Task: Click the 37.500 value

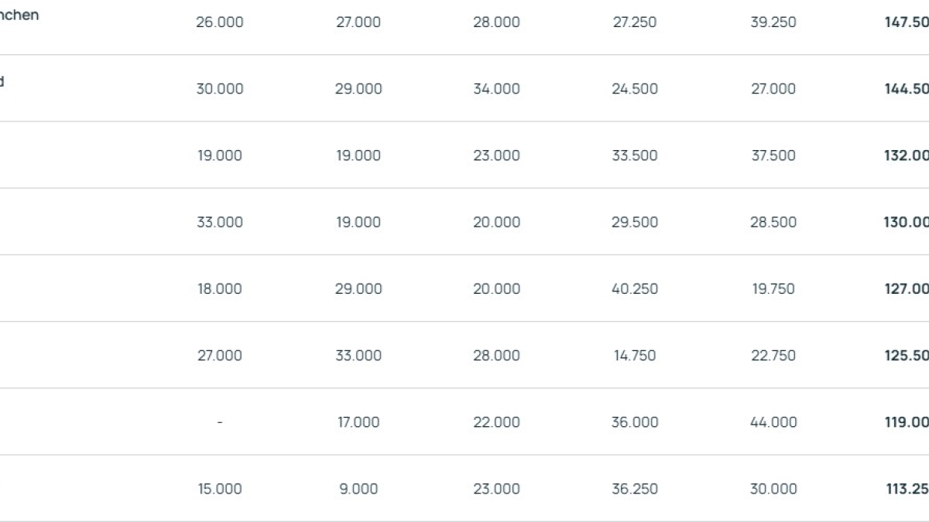Action: pos(773,155)
